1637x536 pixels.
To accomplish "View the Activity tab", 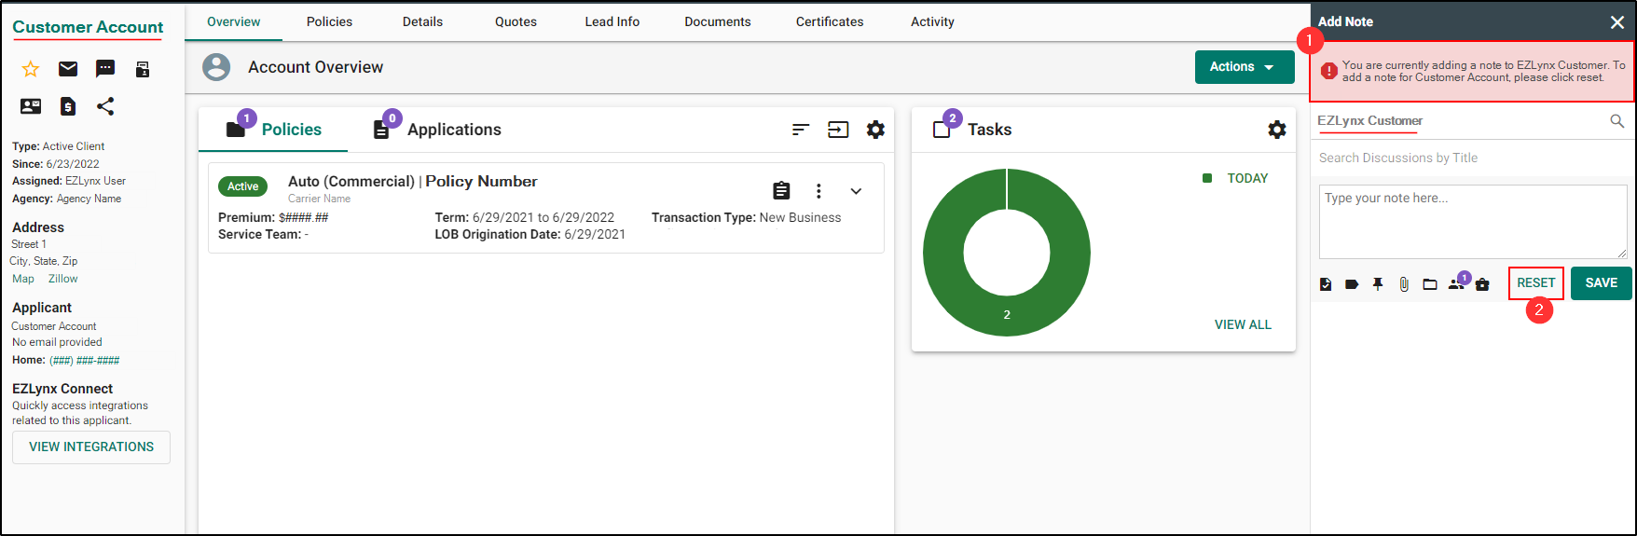I will (932, 21).
